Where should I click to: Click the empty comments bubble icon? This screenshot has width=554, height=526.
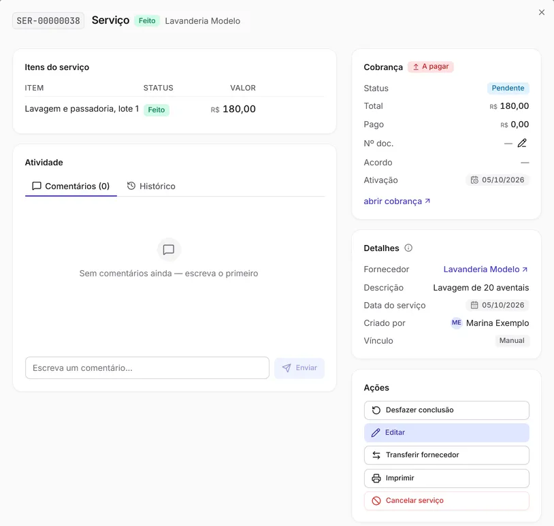pyautogui.click(x=169, y=250)
